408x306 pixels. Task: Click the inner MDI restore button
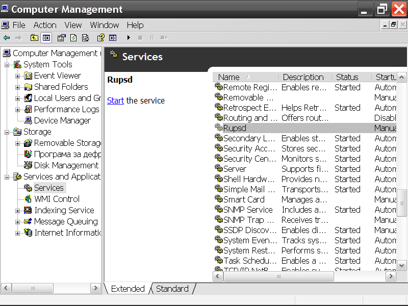(393, 24)
